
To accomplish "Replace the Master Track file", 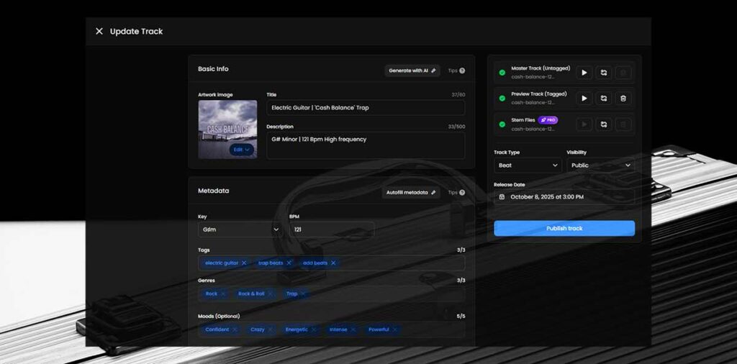I will coord(604,73).
